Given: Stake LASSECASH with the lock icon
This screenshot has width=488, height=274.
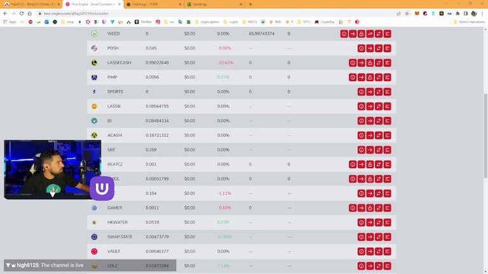Looking at the screenshot, I should point(370,63).
